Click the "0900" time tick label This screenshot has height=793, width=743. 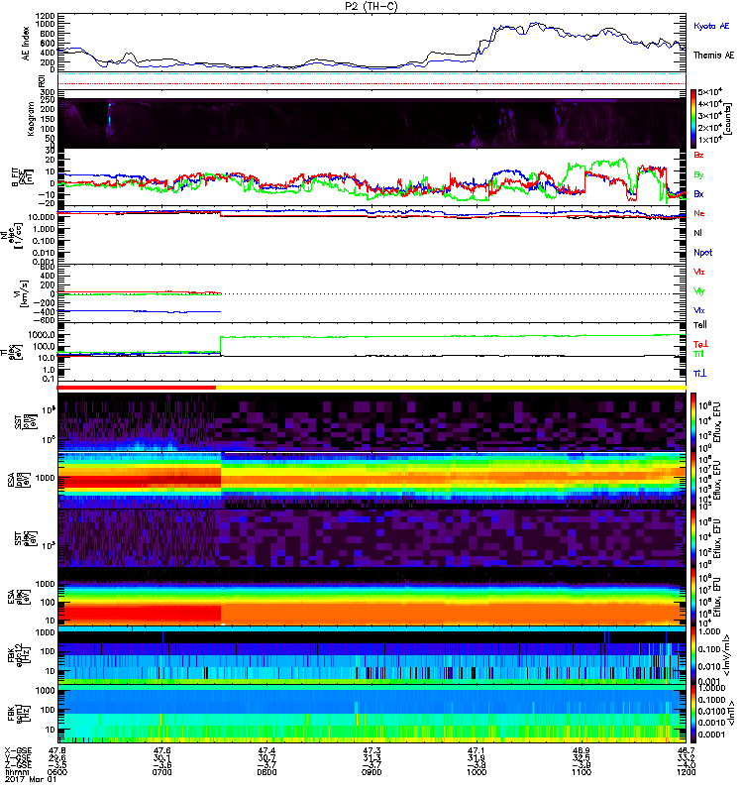(371, 772)
